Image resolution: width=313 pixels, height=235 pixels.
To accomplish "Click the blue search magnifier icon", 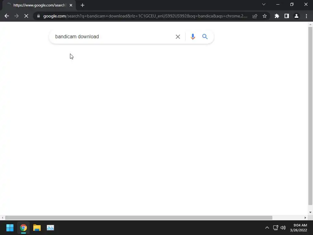I will 205,37.
